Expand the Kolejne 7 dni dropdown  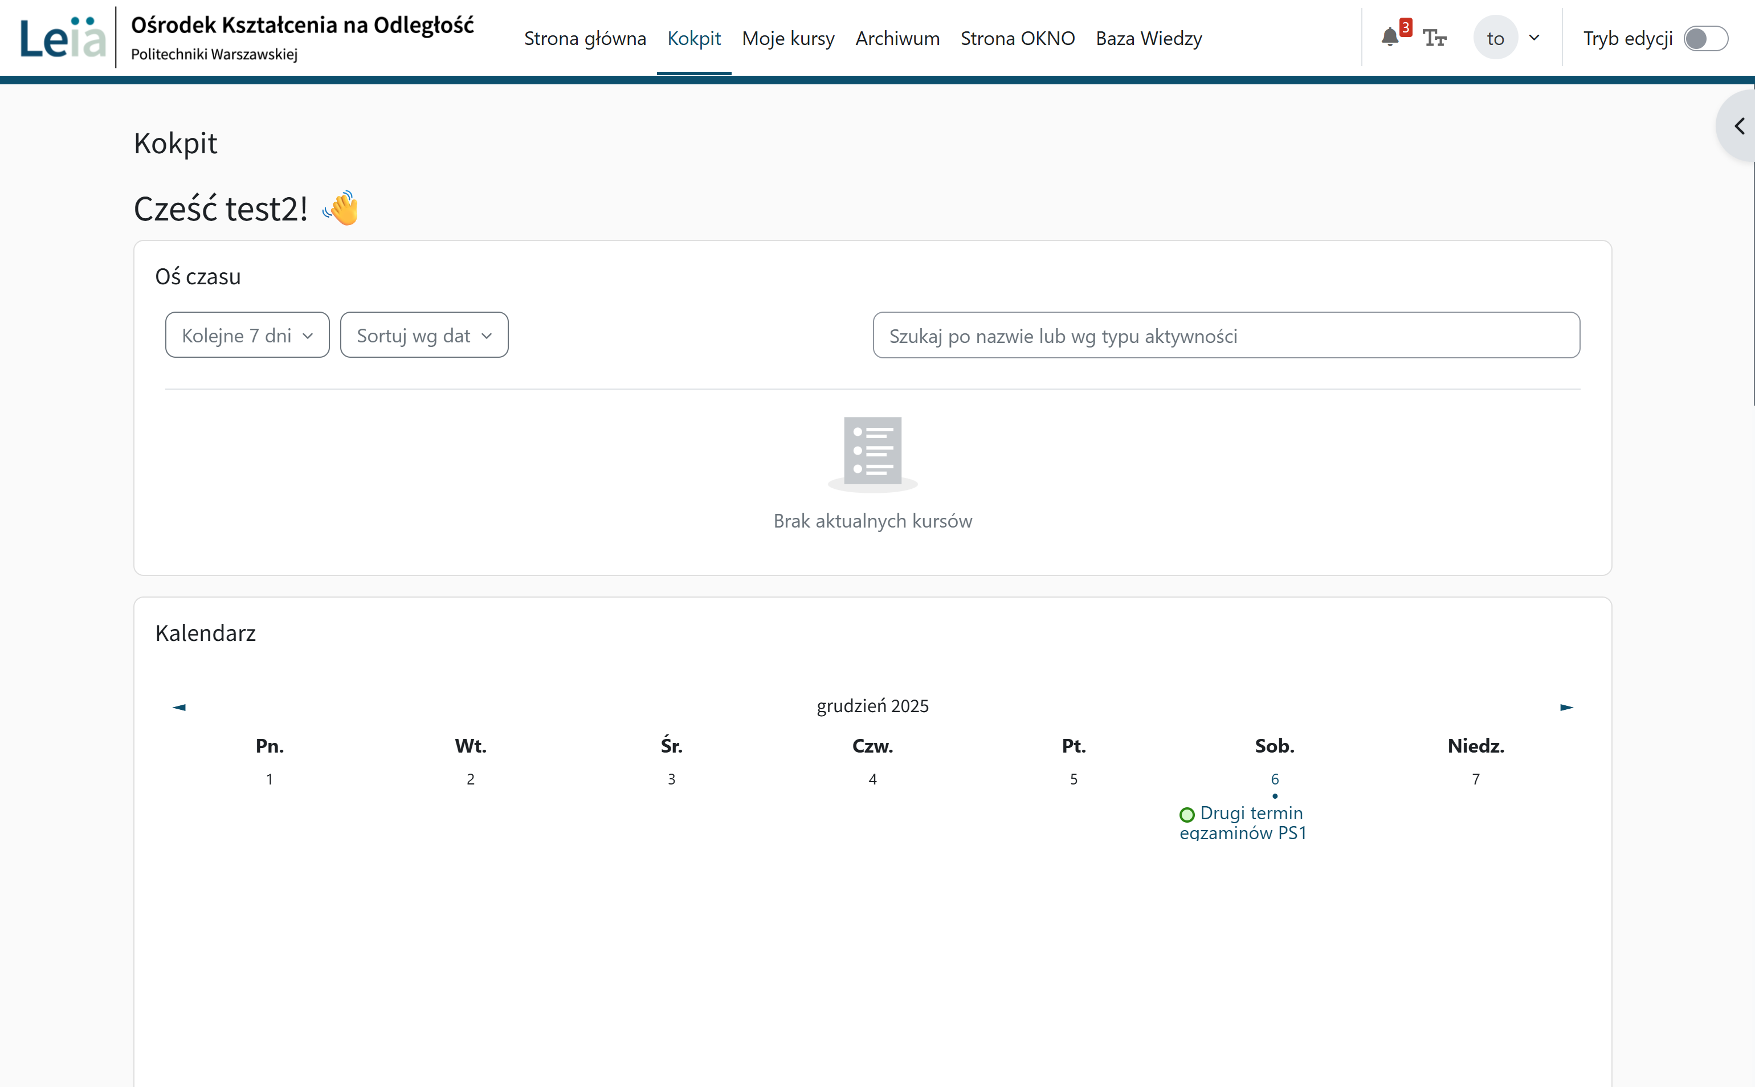(x=247, y=335)
